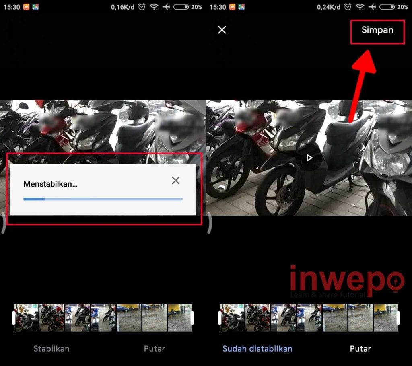
Task: Tap the Wi-Fi icon in left status bar
Action: (x=153, y=7)
